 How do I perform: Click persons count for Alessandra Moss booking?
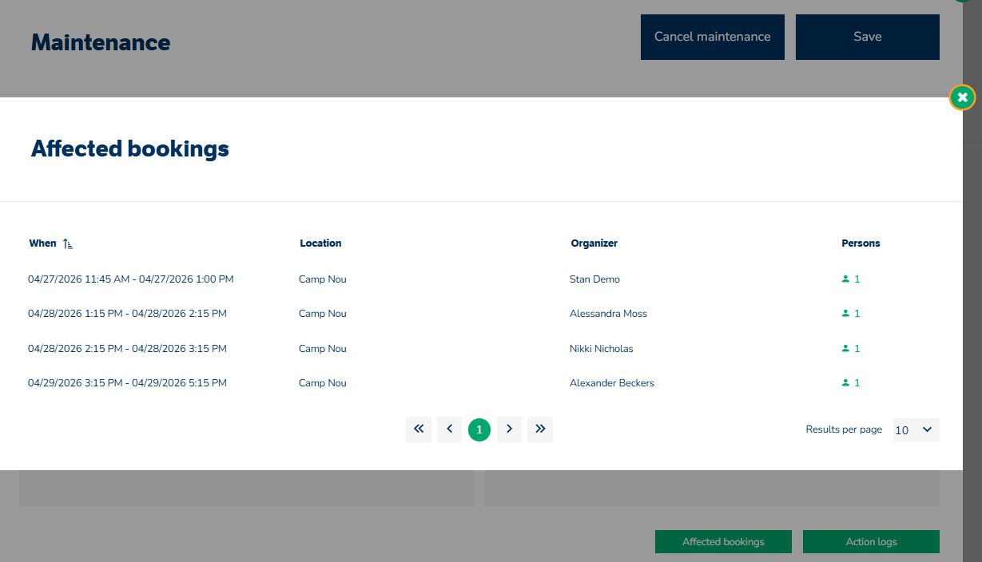click(x=857, y=314)
